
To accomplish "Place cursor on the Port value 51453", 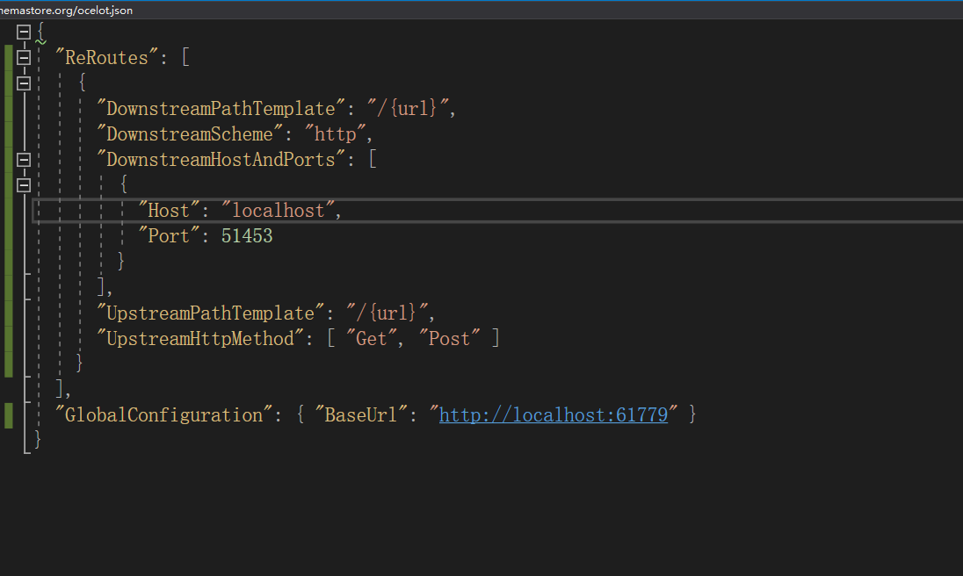I will [x=246, y=235].
